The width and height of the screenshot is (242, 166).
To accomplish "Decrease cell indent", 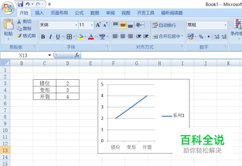I will pyautogui.click(x=138, y=36).
